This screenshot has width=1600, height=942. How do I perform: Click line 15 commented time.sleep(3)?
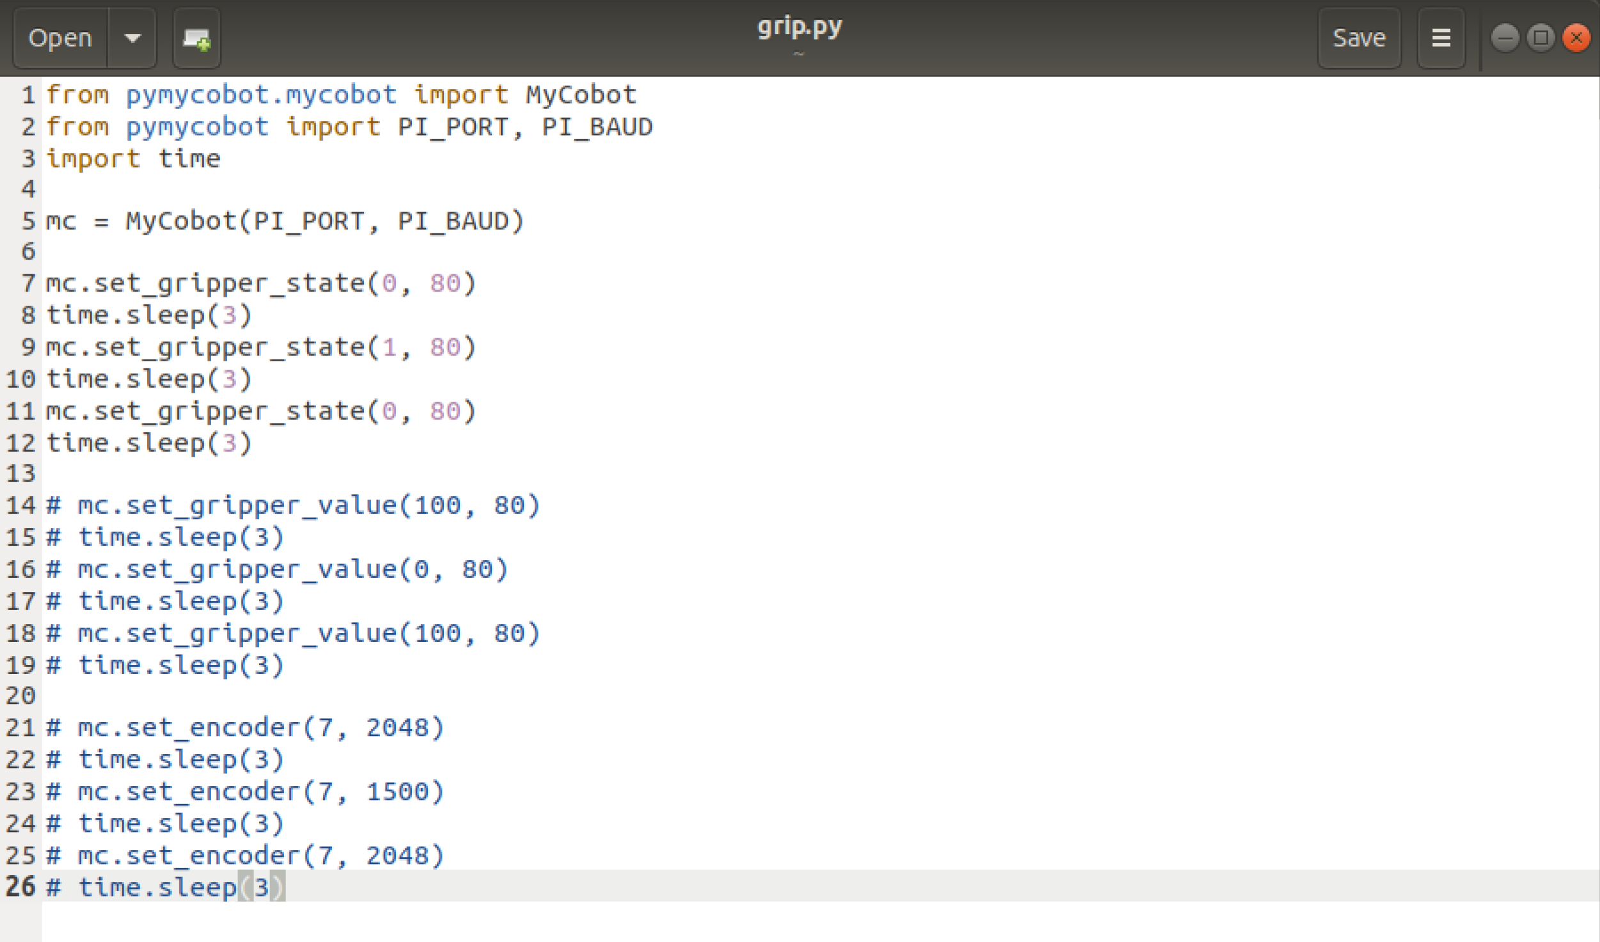165,537
